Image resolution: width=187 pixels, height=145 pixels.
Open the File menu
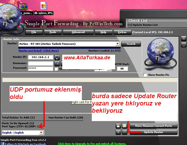point(34,32)
